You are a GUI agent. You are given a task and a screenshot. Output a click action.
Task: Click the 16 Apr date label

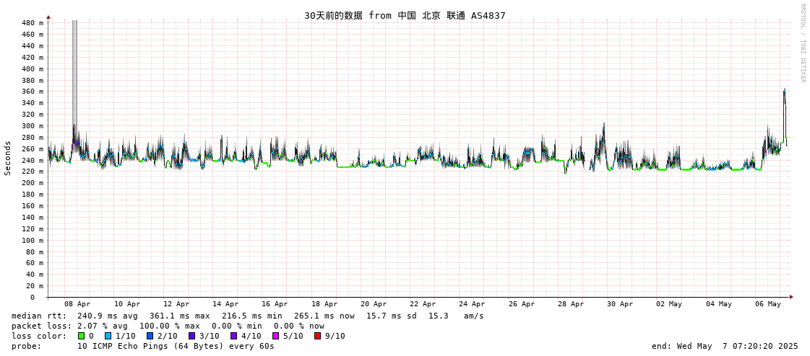click(275, 305)
